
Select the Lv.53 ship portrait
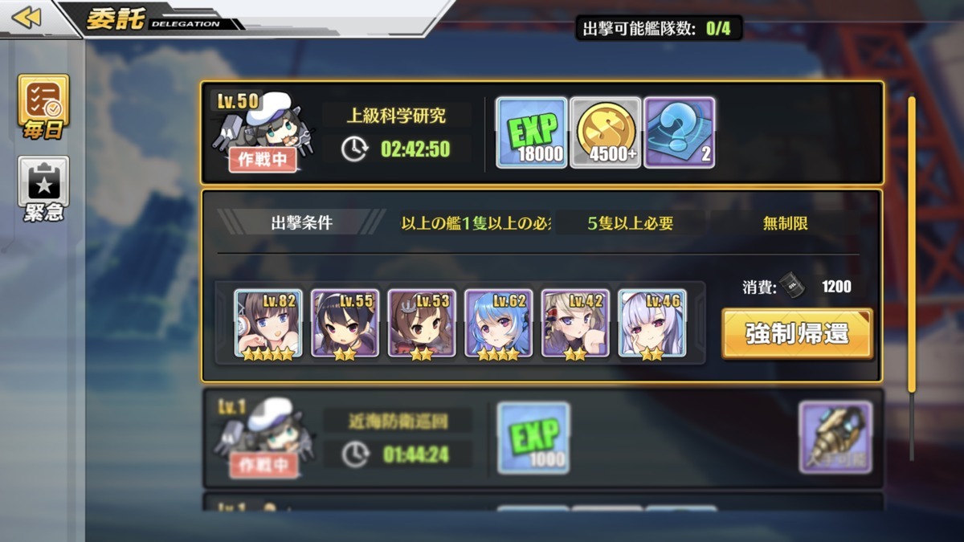422,324
